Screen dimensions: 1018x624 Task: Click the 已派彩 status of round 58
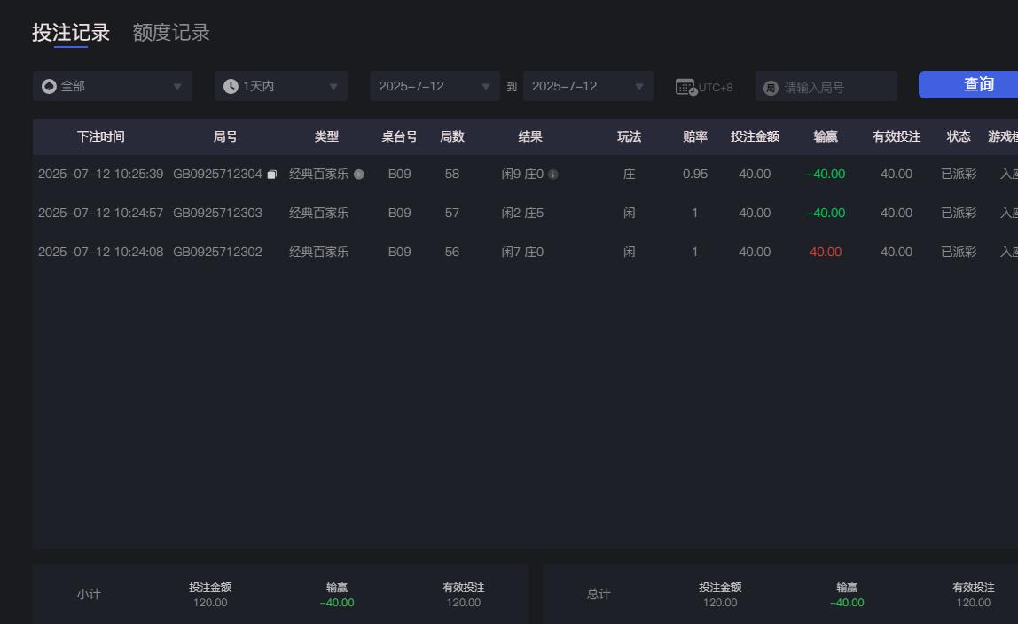click(x=958, y=174)
